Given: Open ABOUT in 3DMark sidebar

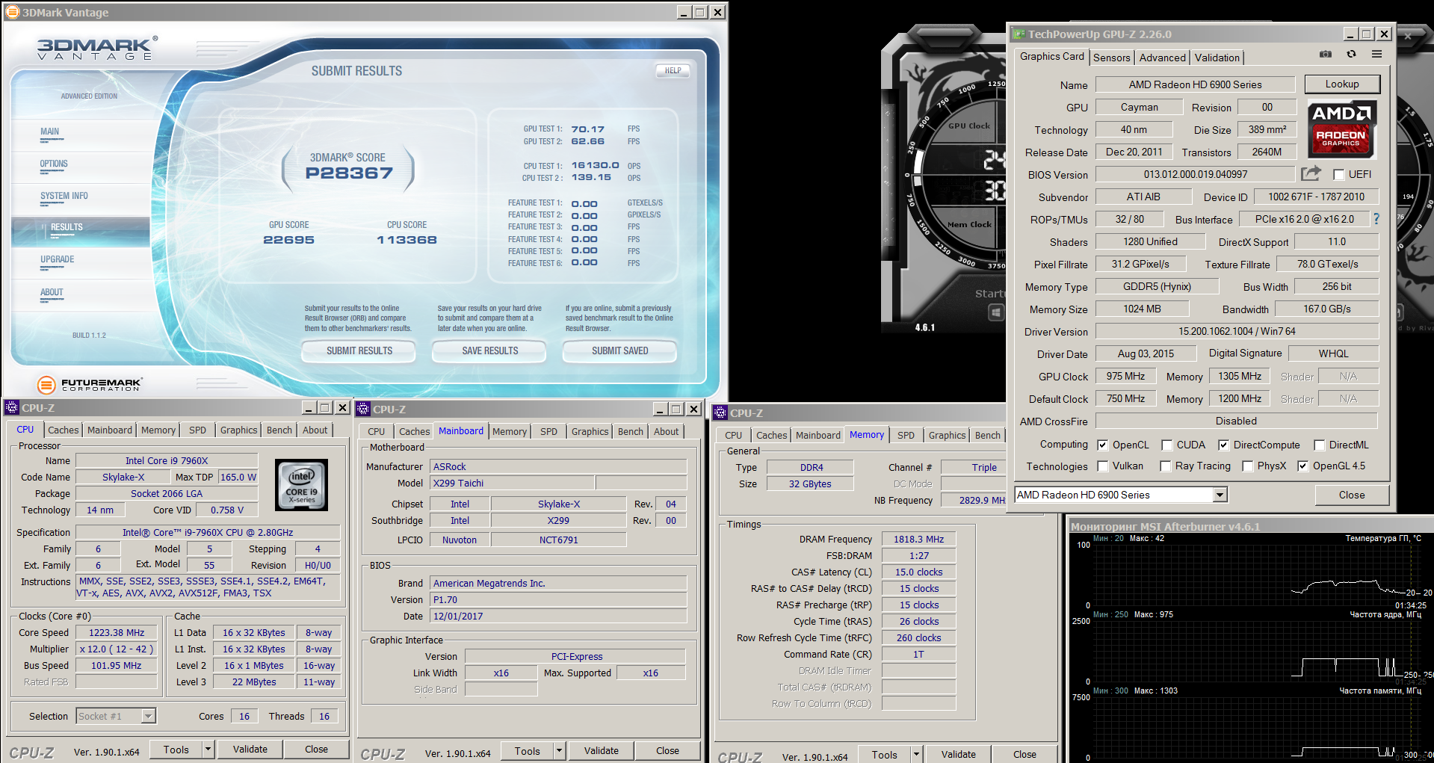Looking at the screenshot, I should (x=52, y=292).
